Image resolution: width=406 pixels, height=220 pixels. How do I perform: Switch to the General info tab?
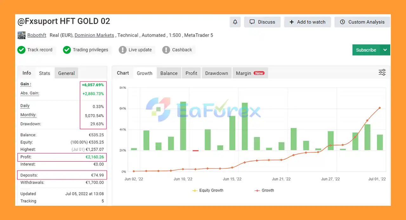tap(66, 73)
